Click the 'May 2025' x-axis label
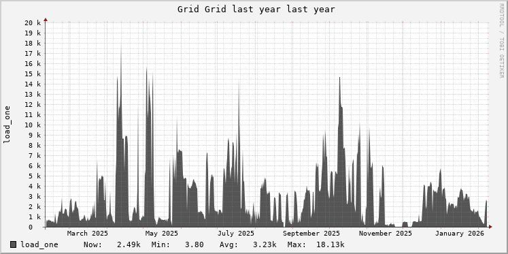Viewport: 508px width, 254px height. 162,234
